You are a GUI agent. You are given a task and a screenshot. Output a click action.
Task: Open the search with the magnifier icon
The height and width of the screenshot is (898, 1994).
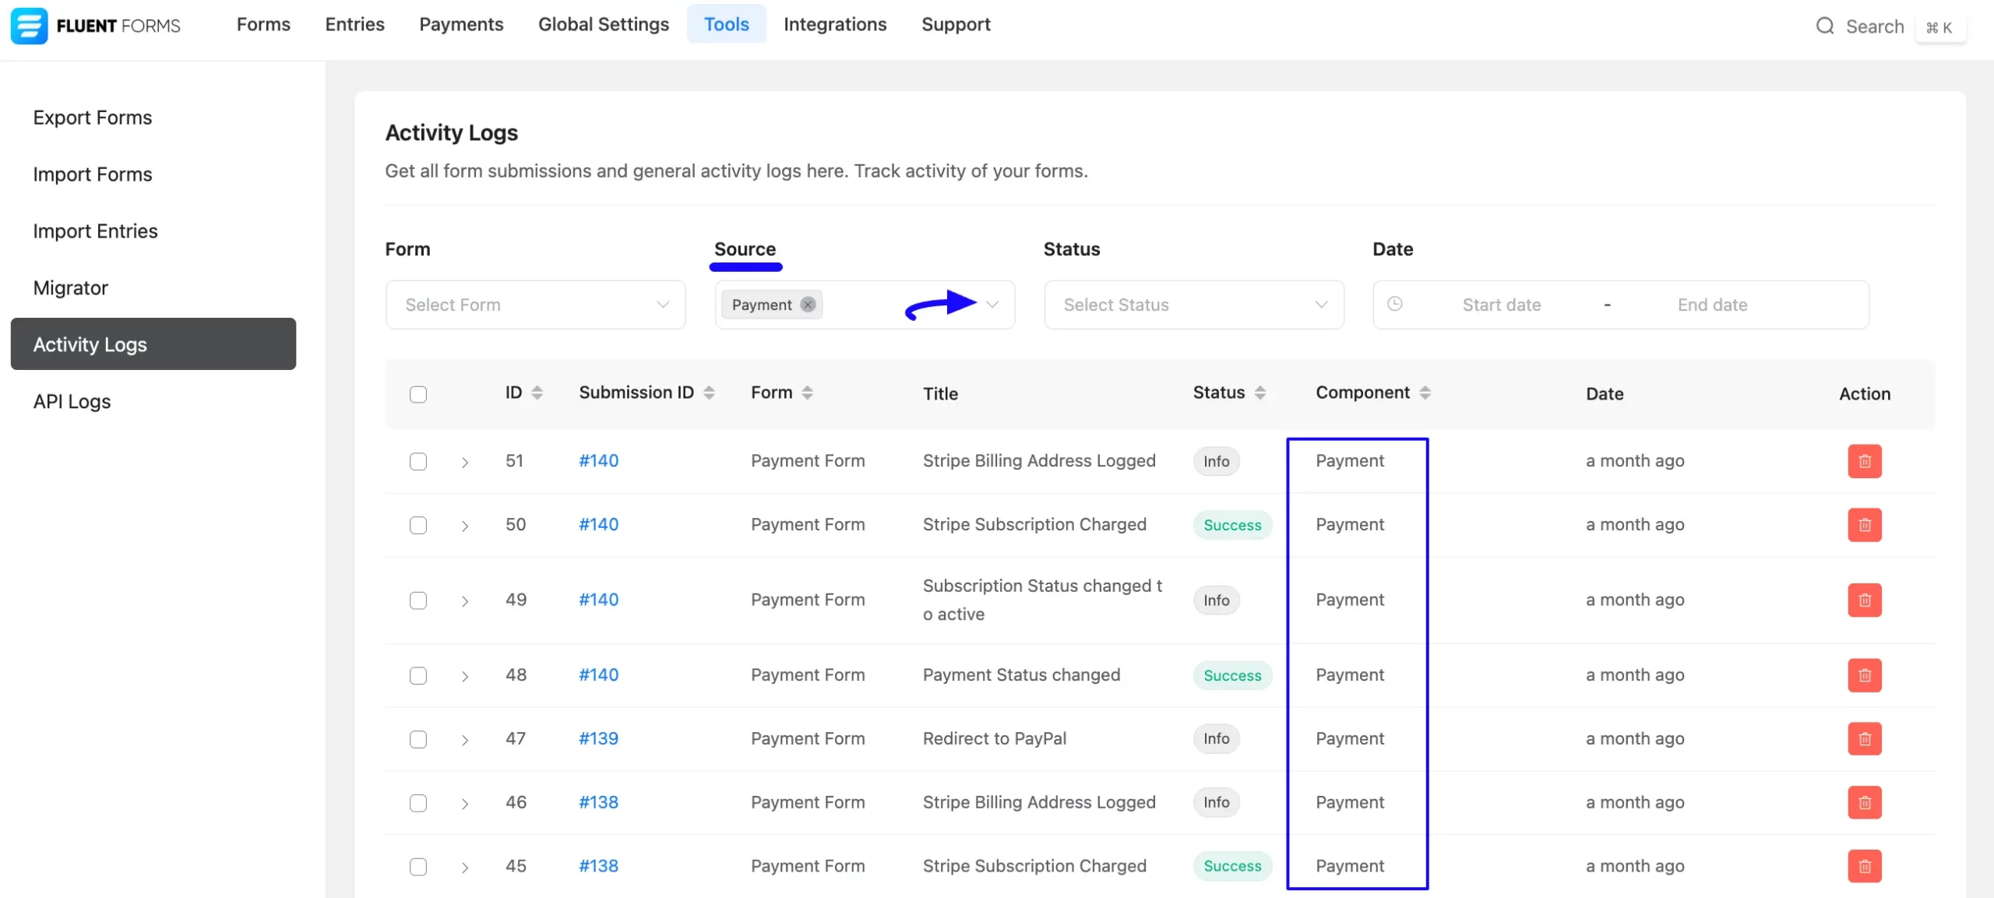(x=1824, y=26)
